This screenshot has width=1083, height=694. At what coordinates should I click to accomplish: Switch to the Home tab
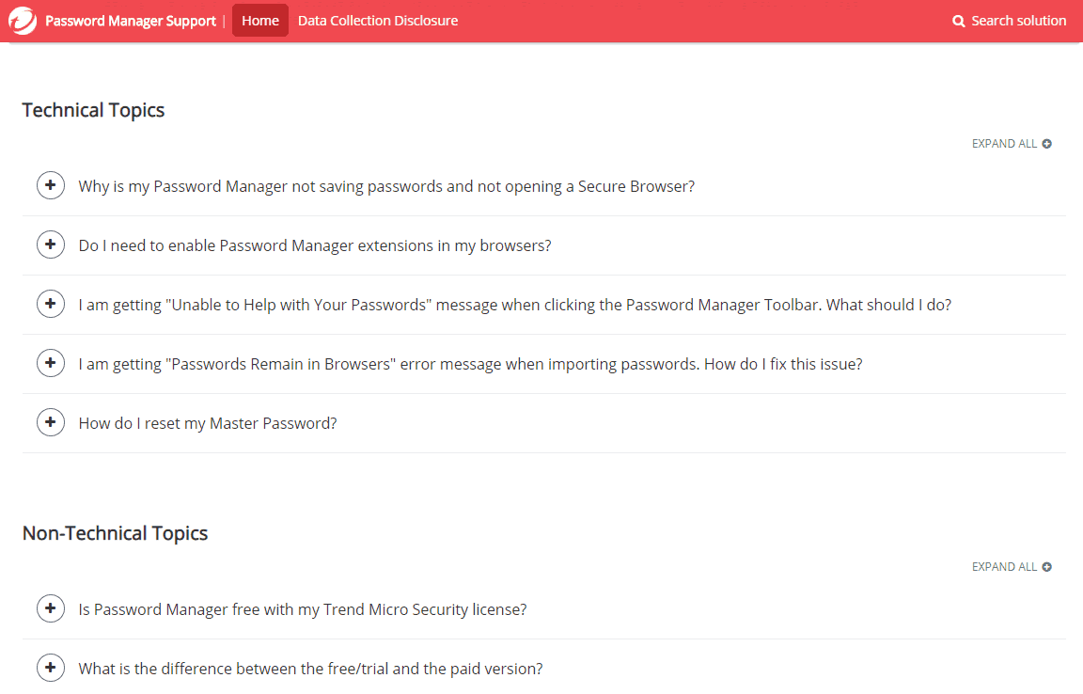(x=259, y=20)
